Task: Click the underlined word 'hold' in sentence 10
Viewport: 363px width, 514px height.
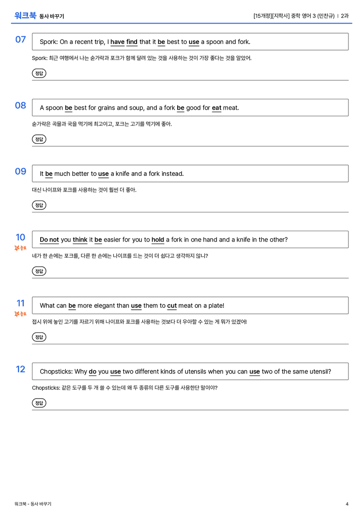Action: 157,240
